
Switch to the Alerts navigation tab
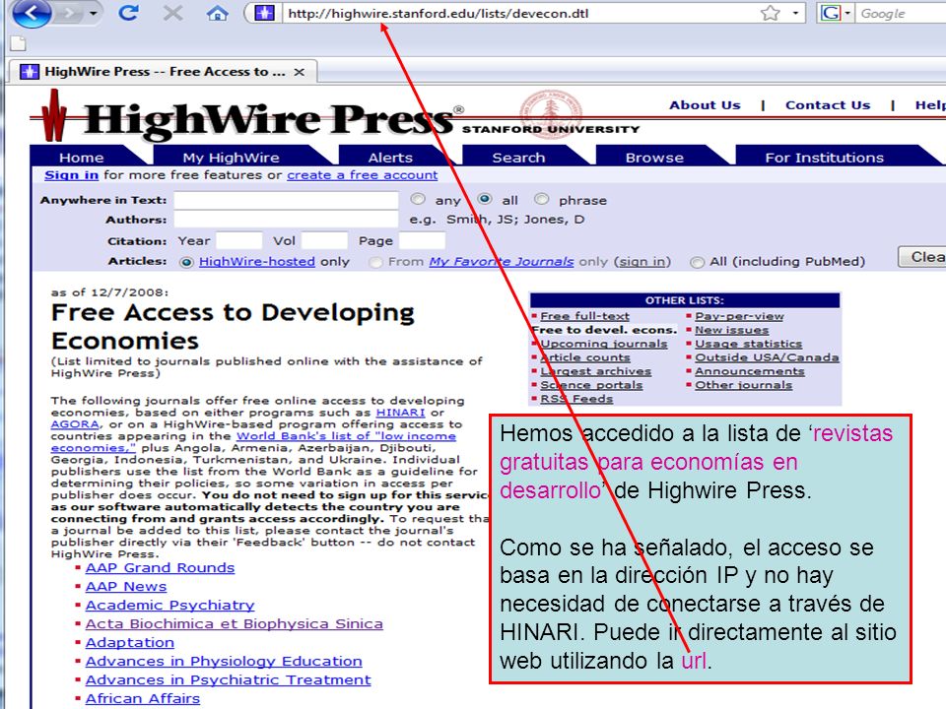click(x=390, y=158)
